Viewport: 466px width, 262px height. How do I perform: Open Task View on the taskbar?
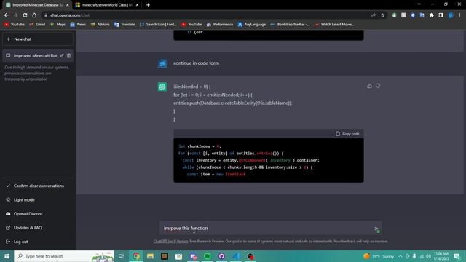click(121, 256)
